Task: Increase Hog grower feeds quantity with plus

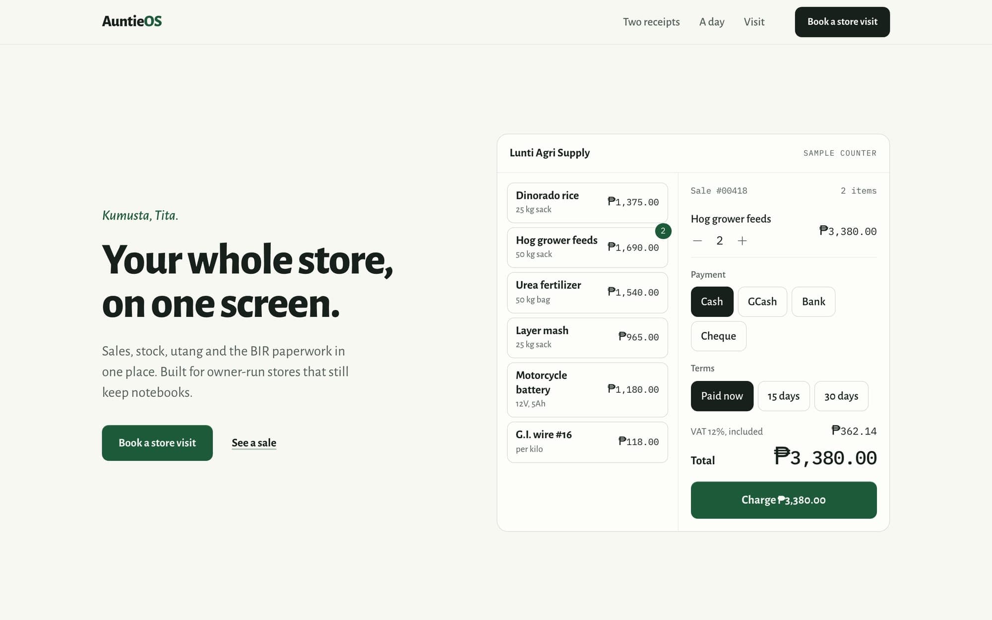Action: pyautogui.click(x=742, y=241)
